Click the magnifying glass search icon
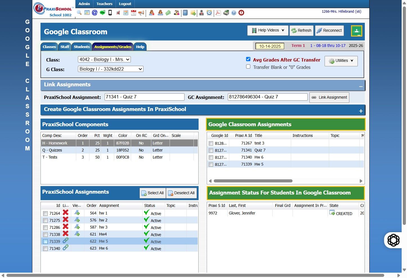Viewport: 407px width, 278px height. pyautogui.click(x=79, y=13)
